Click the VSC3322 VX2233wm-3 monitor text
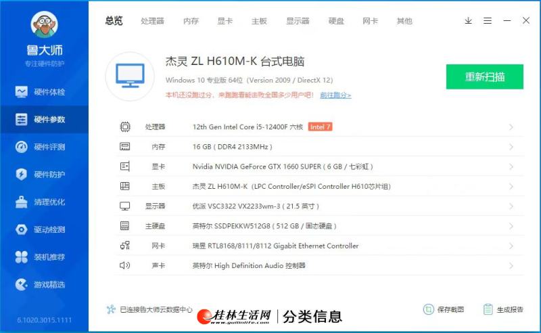Viewport: 541px width, 333px height. pos(256,206)
